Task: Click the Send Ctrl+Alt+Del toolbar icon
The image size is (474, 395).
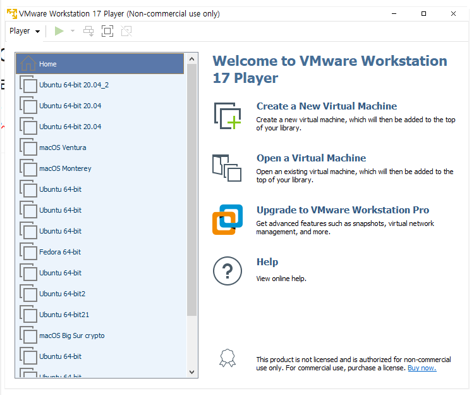Action: (x=88, y=31)
